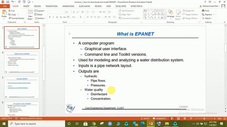Select the star shape in gallery
This screenshot has height=127, width=227.
click(x=162, y=18)
